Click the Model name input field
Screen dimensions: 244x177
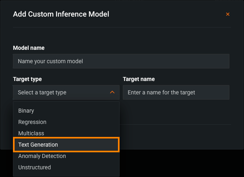pyautogui.click(x=121, y=61)
